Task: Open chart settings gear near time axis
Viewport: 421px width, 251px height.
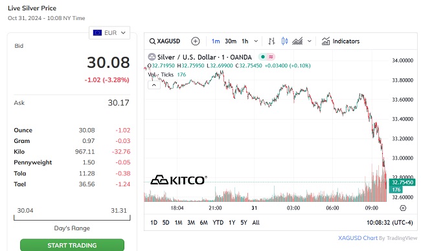Action: (x=403, y=208)
